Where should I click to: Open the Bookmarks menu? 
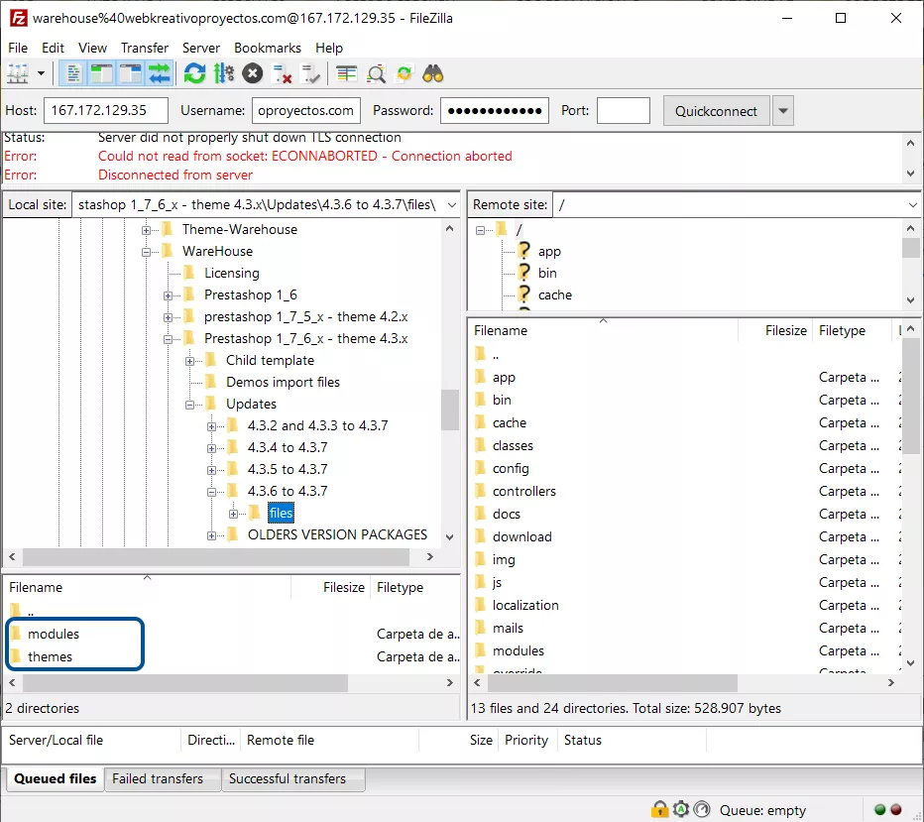click(268, 48)
